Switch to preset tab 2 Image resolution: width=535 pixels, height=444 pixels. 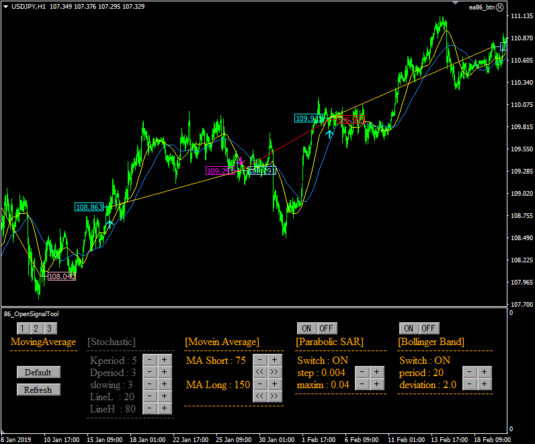click(36, 328)
